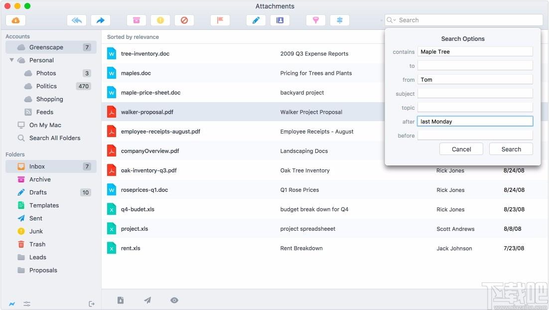Click the 'before' date input field
The image size is (549, 310).
click(x=475, y=135)
